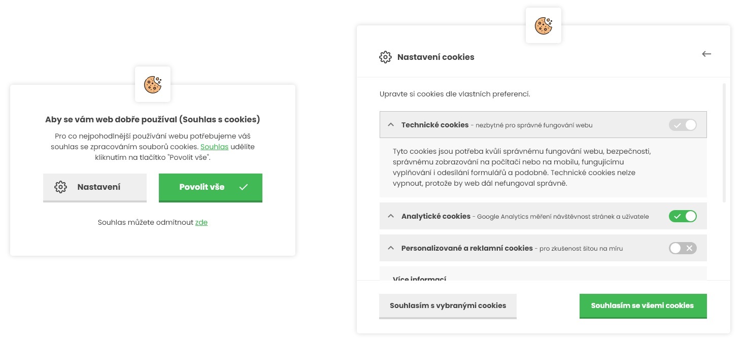Click the checkmark icon in Povolit vše button
This screenshot has width=743, height=341.
point(244,187)
